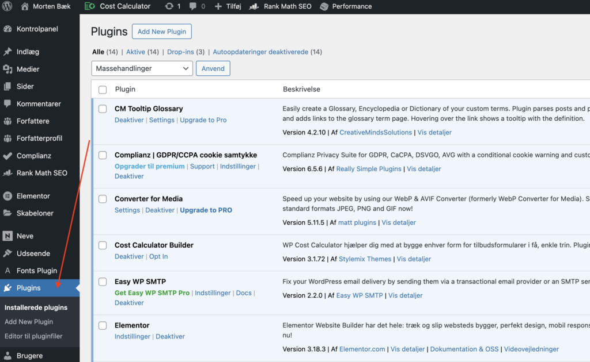Click the Medier media icon

point(7,69)
